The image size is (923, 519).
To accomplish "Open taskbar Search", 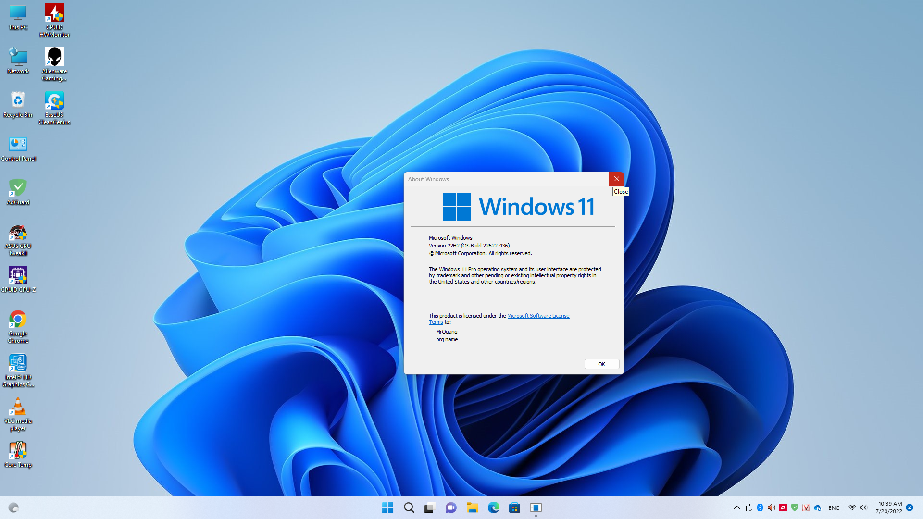I will 409,507.
